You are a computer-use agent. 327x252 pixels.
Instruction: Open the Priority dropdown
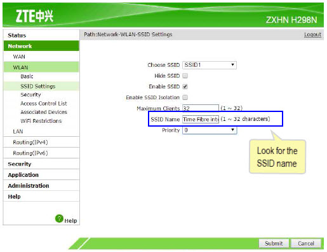(210, 130)
